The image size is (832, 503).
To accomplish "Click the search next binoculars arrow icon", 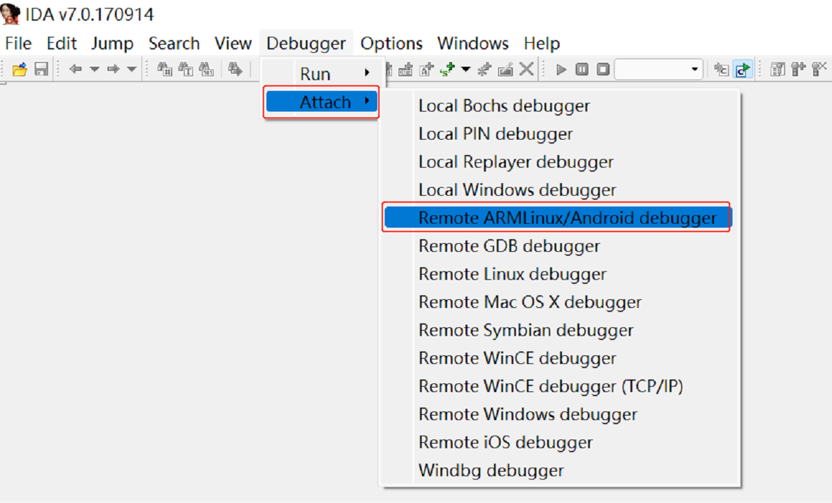I will click(235, 69).
